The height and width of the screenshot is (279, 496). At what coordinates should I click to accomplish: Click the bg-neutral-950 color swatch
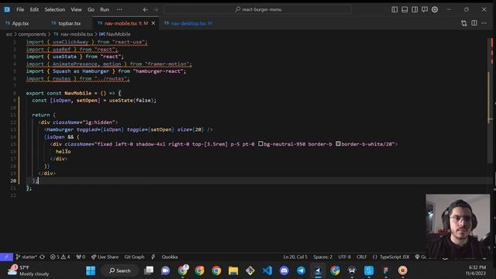coord(260,143)
